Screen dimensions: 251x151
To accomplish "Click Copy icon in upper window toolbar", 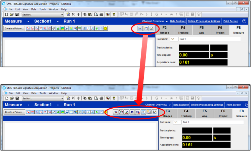I will tap(85, 14).
